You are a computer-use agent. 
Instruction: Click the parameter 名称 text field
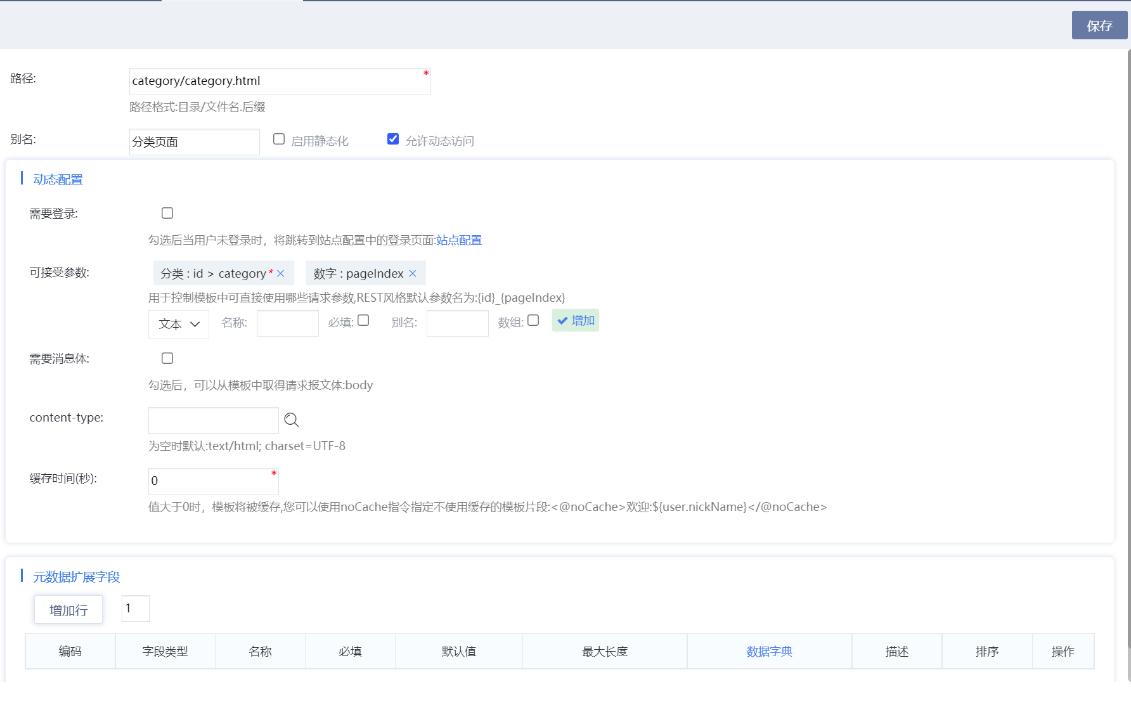(287, 323)
